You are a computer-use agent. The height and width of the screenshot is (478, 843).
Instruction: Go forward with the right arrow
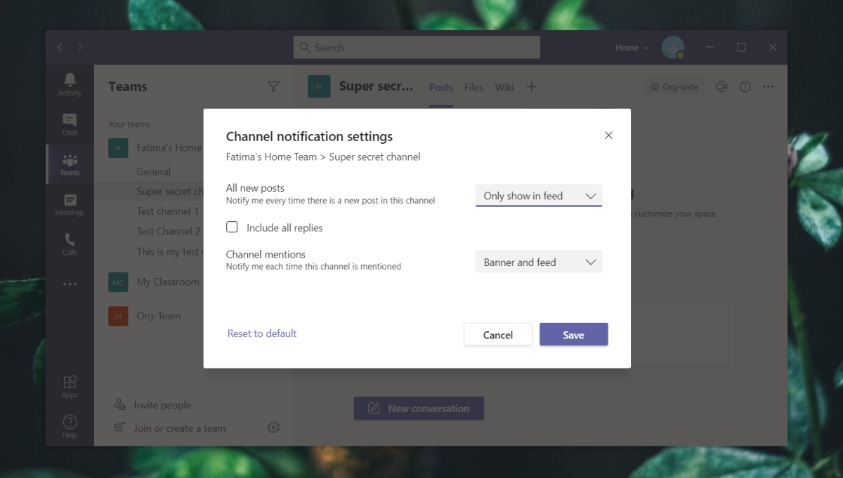tap(79, 47)
